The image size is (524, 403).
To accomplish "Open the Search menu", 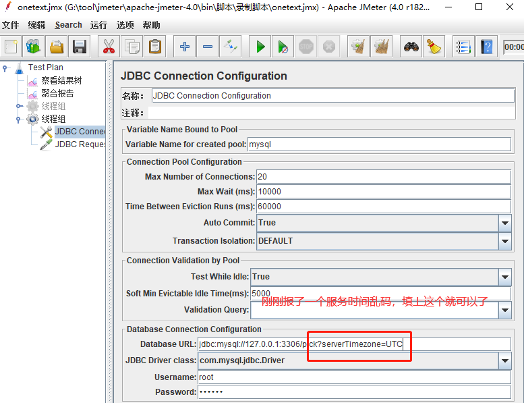I will click(x=69, y=25).
